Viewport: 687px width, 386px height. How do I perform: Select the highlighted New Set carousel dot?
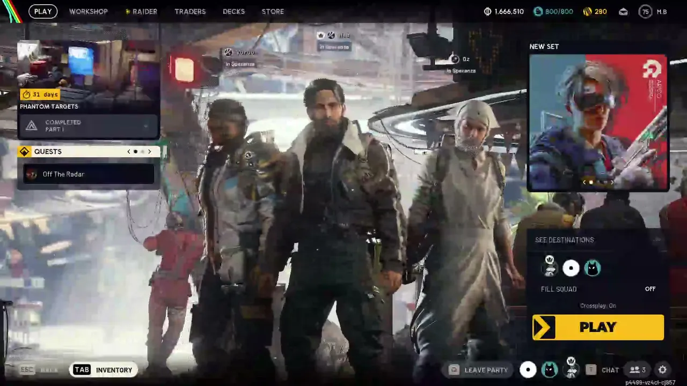click(591, 182)
